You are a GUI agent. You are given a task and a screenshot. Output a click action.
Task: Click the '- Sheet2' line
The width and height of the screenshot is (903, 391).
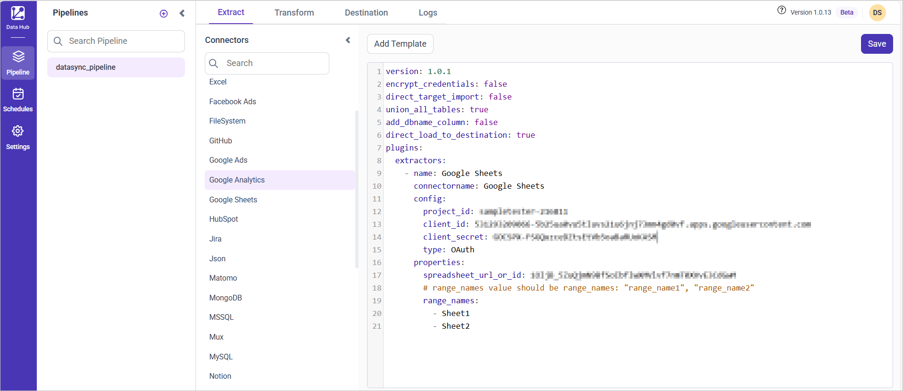tap(451, 326)
